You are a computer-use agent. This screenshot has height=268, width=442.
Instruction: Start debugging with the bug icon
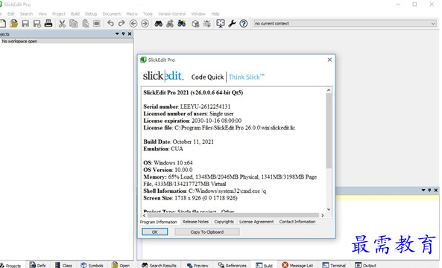[x=207, y=23]
